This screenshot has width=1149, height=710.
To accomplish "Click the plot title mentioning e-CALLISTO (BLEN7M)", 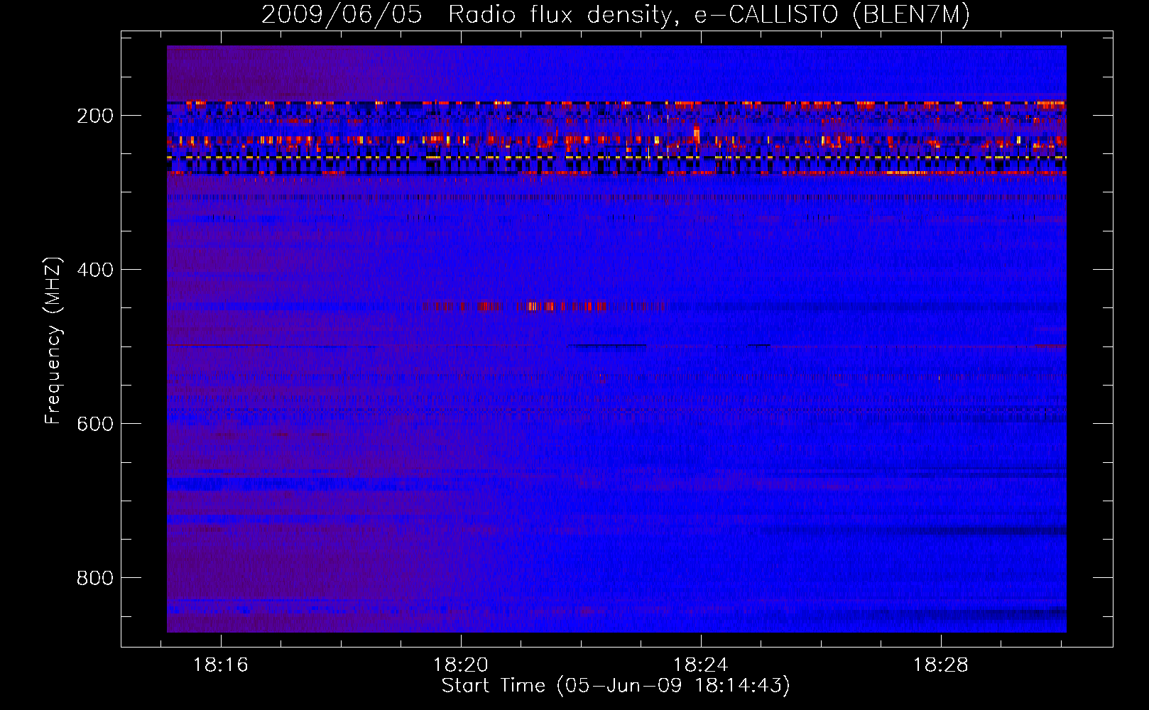I will pos(615,14).
